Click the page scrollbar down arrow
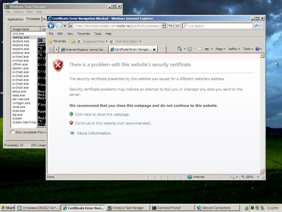This screenshot has width=282, height=212. coord(262,171)
